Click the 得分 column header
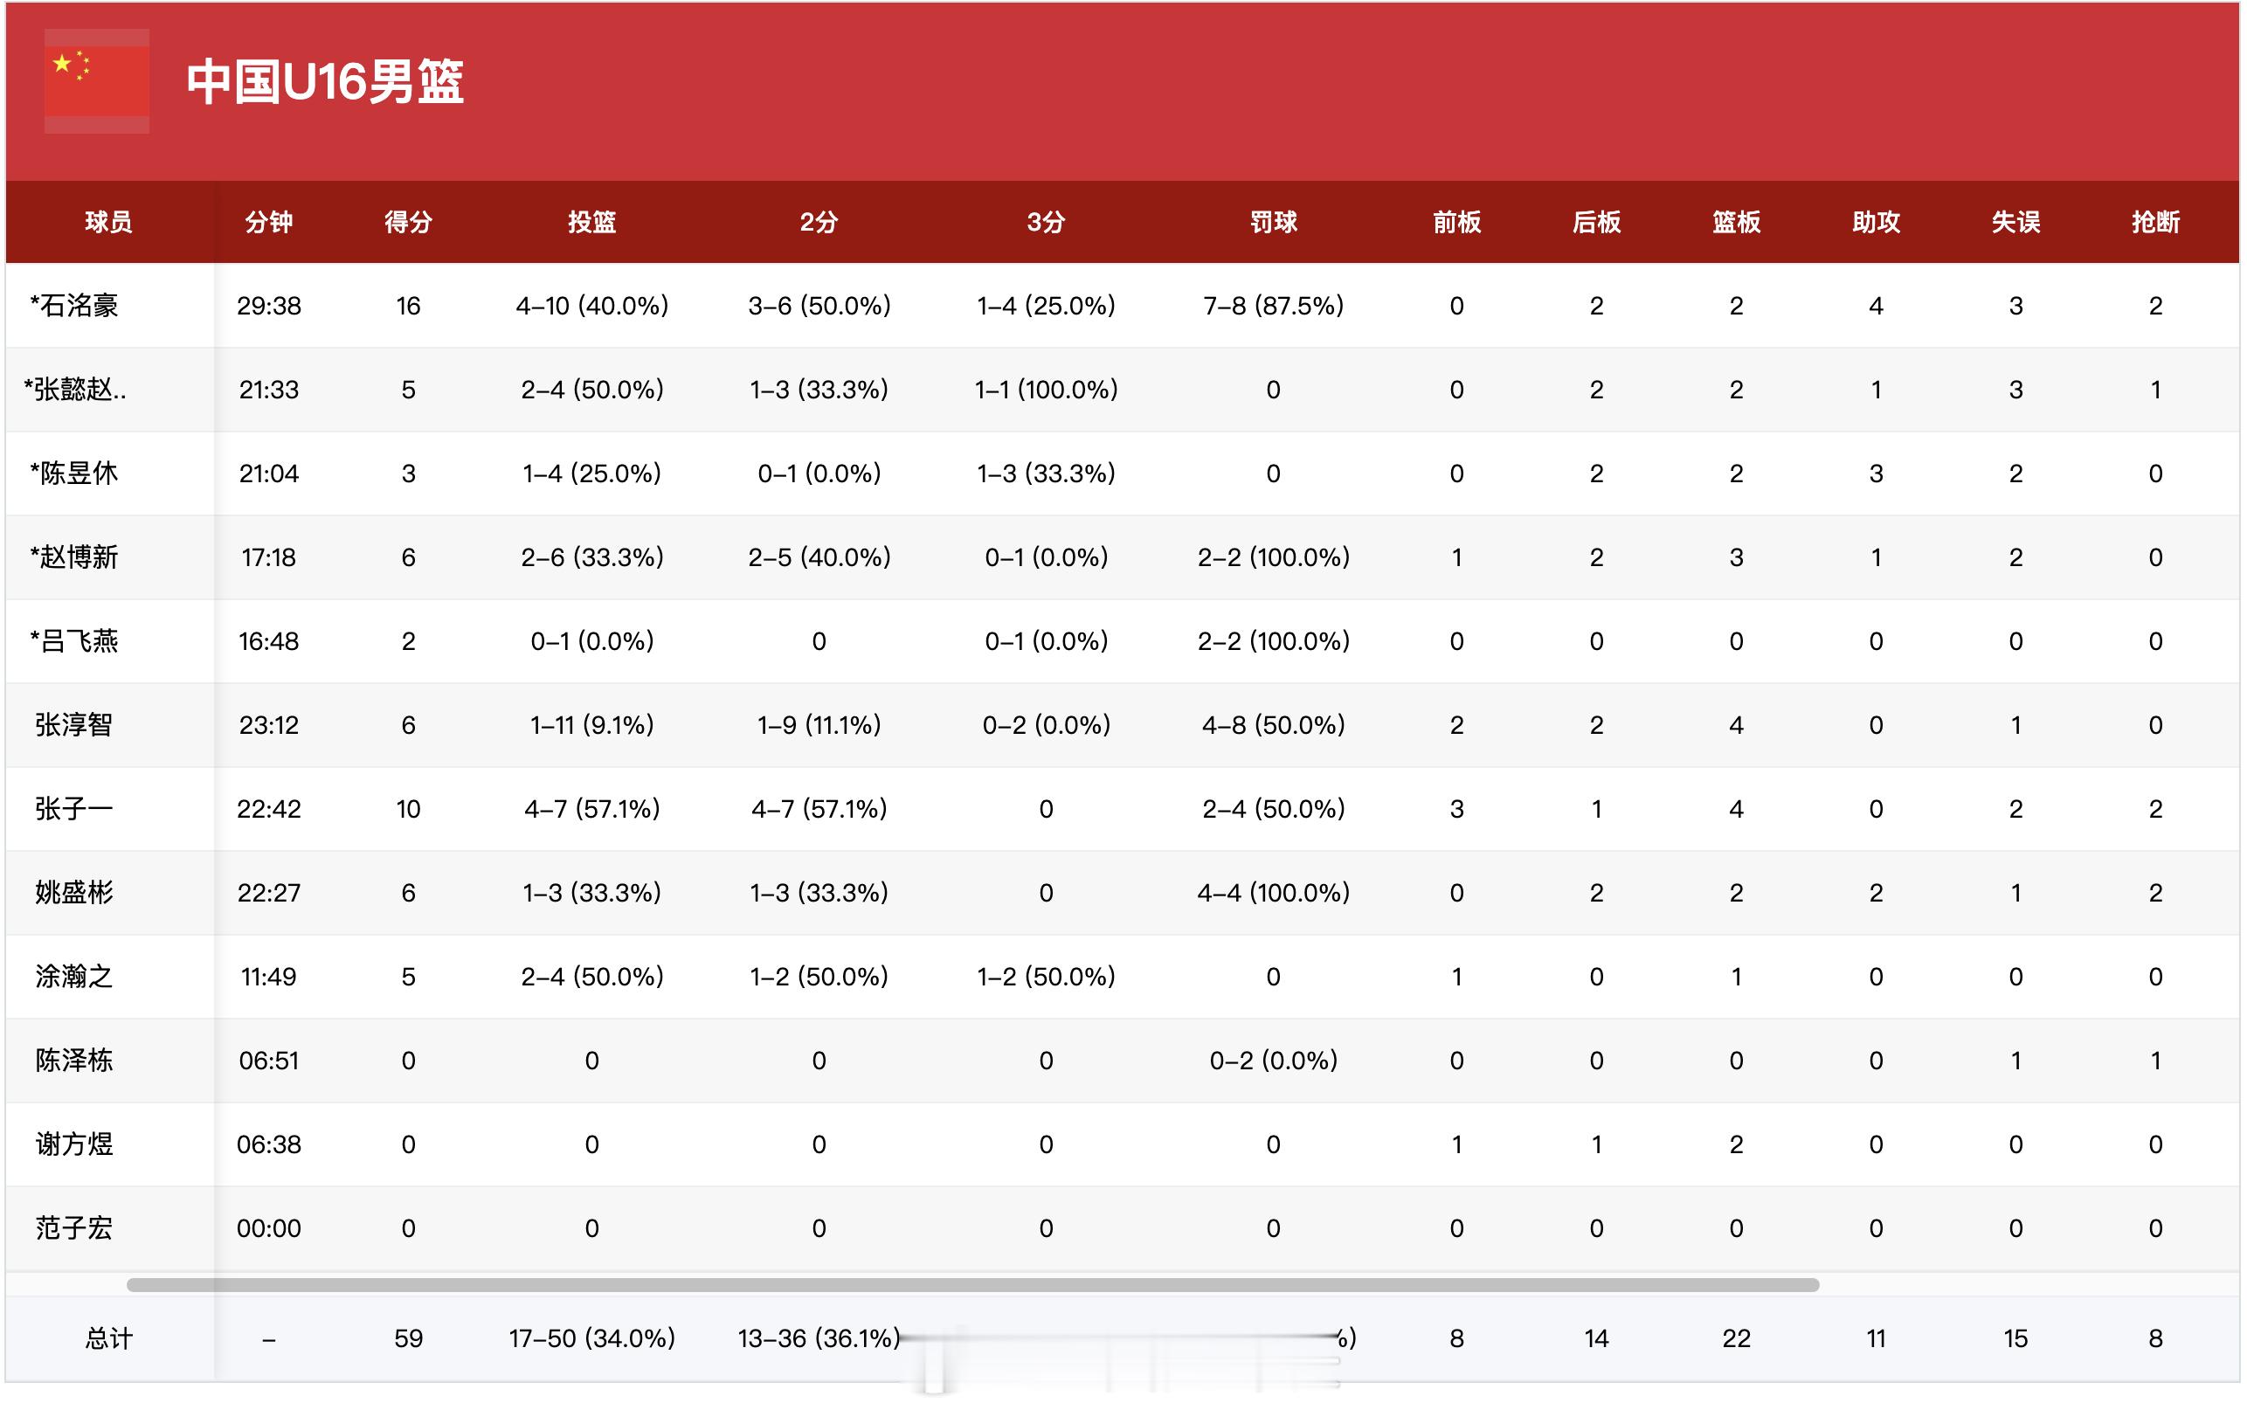Viewport: 2247px width, 1417px height. tap(409, 222)
